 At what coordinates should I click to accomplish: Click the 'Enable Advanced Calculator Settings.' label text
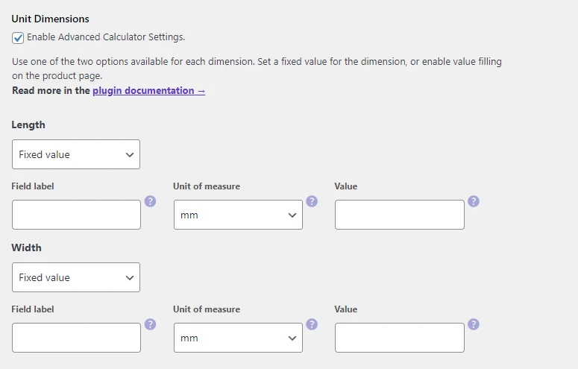[106, 37]
